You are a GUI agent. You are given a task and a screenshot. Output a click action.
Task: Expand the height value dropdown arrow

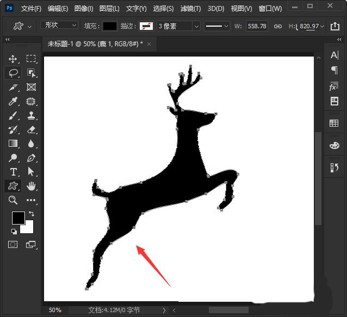322,26
